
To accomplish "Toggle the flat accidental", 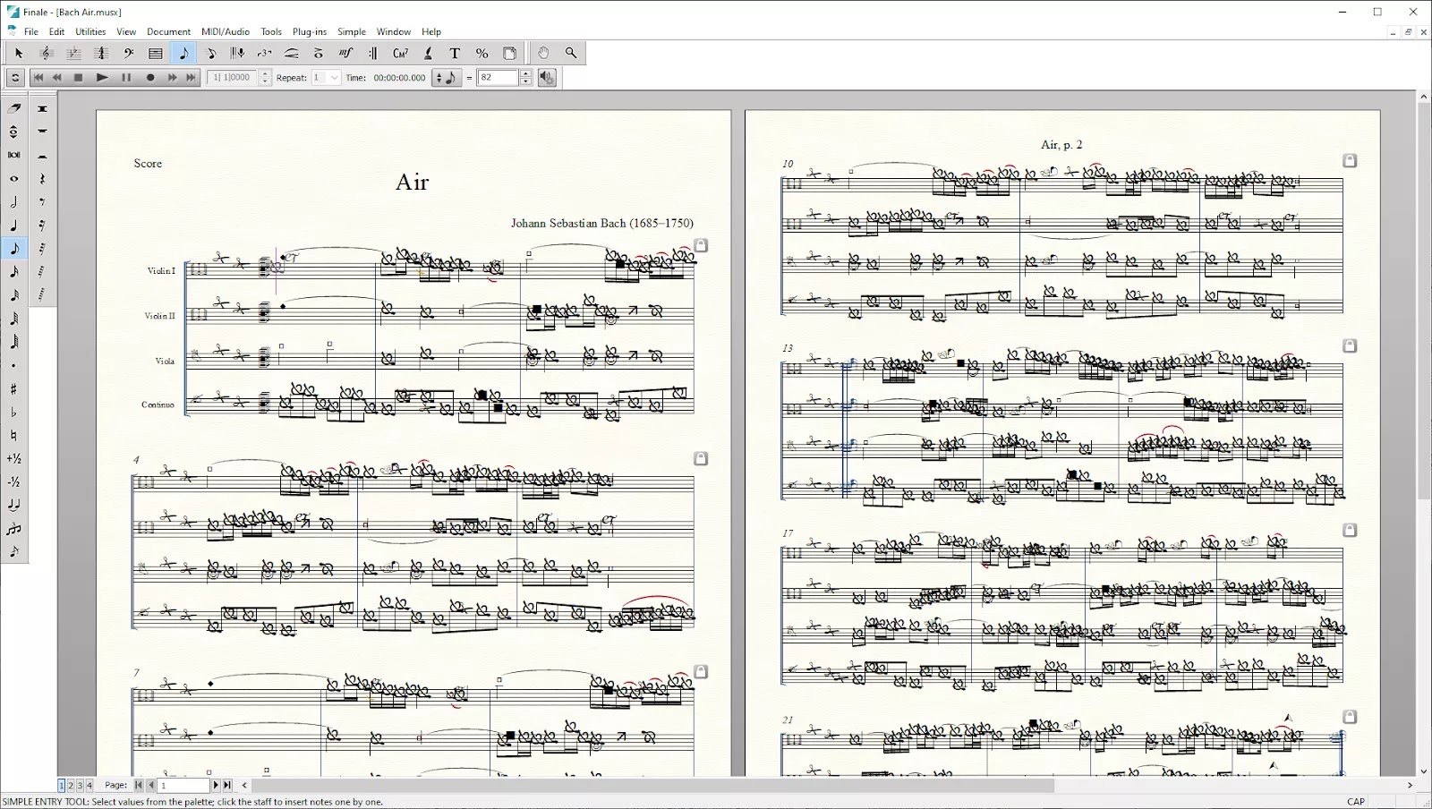I will pos(13,413).
